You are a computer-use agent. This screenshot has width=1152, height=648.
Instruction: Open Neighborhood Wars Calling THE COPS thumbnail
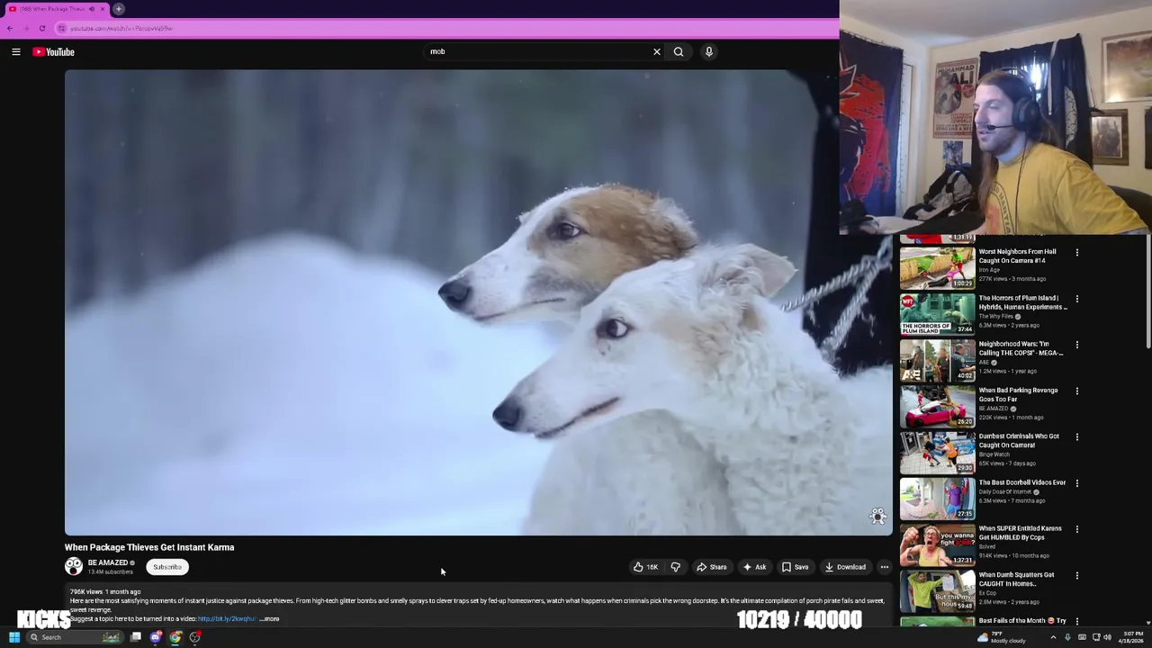pyautogui.click(x=937, y=359)
